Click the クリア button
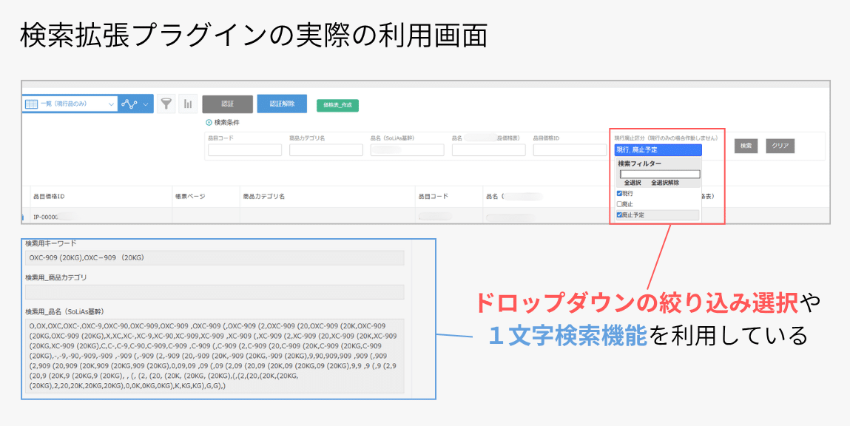Image resolution: width=850 pixels, height=426 pixels. 780,146
